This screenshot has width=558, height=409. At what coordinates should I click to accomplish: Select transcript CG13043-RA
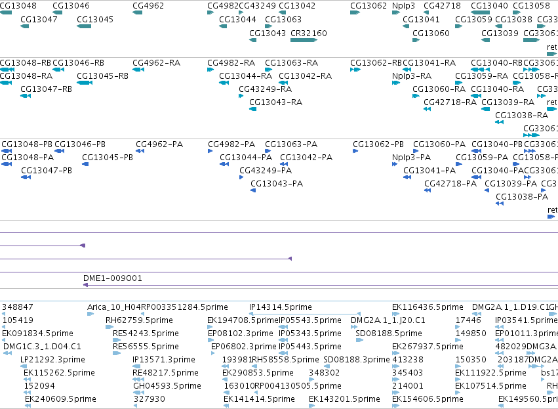pos(276,102)
